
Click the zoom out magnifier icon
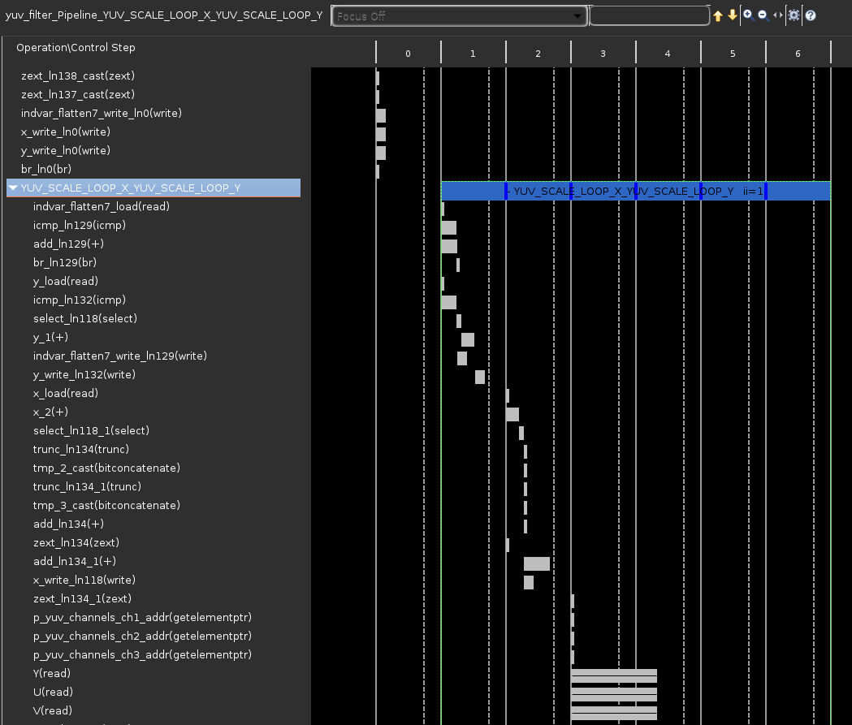point(763,15)
